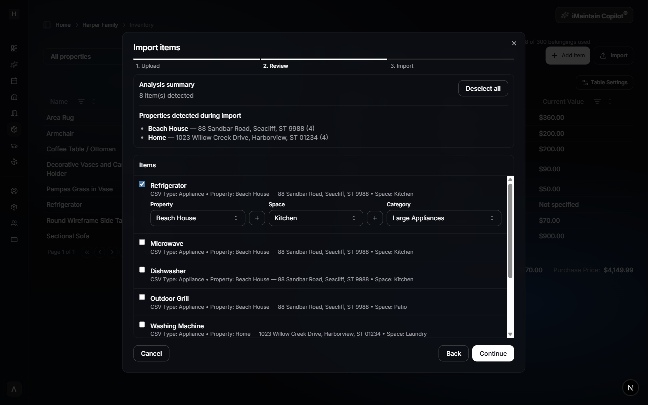
Task: Open the calendar icon in the sidebar
Action: 14,80
